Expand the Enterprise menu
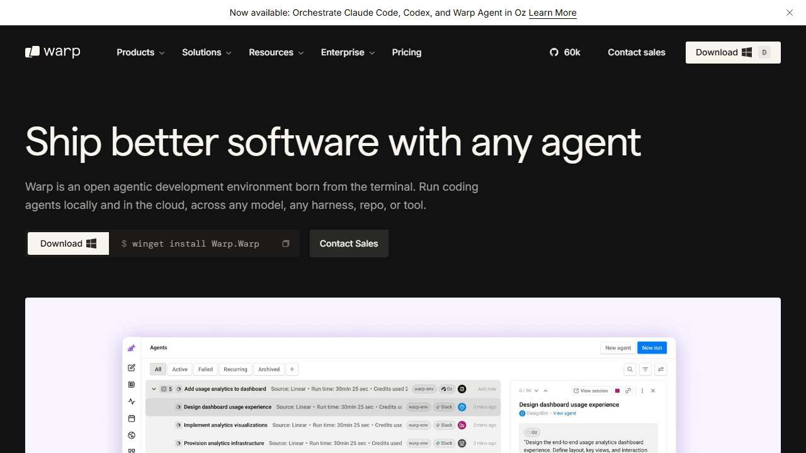The image size is (806, 453). click(x=348, y=52)
